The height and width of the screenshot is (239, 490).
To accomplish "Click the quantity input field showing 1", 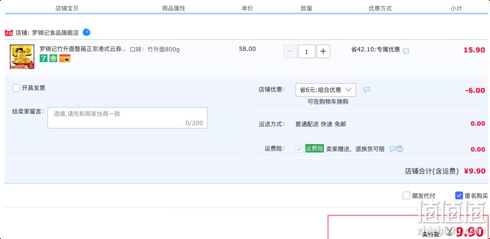I will point(307,52).
